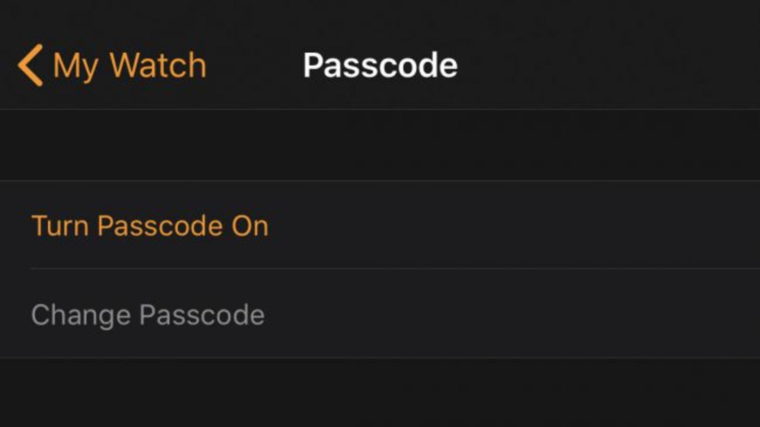Choose the Change Passcode entry
The width and height of the screenshot is (760, 427).
[148, 315]
